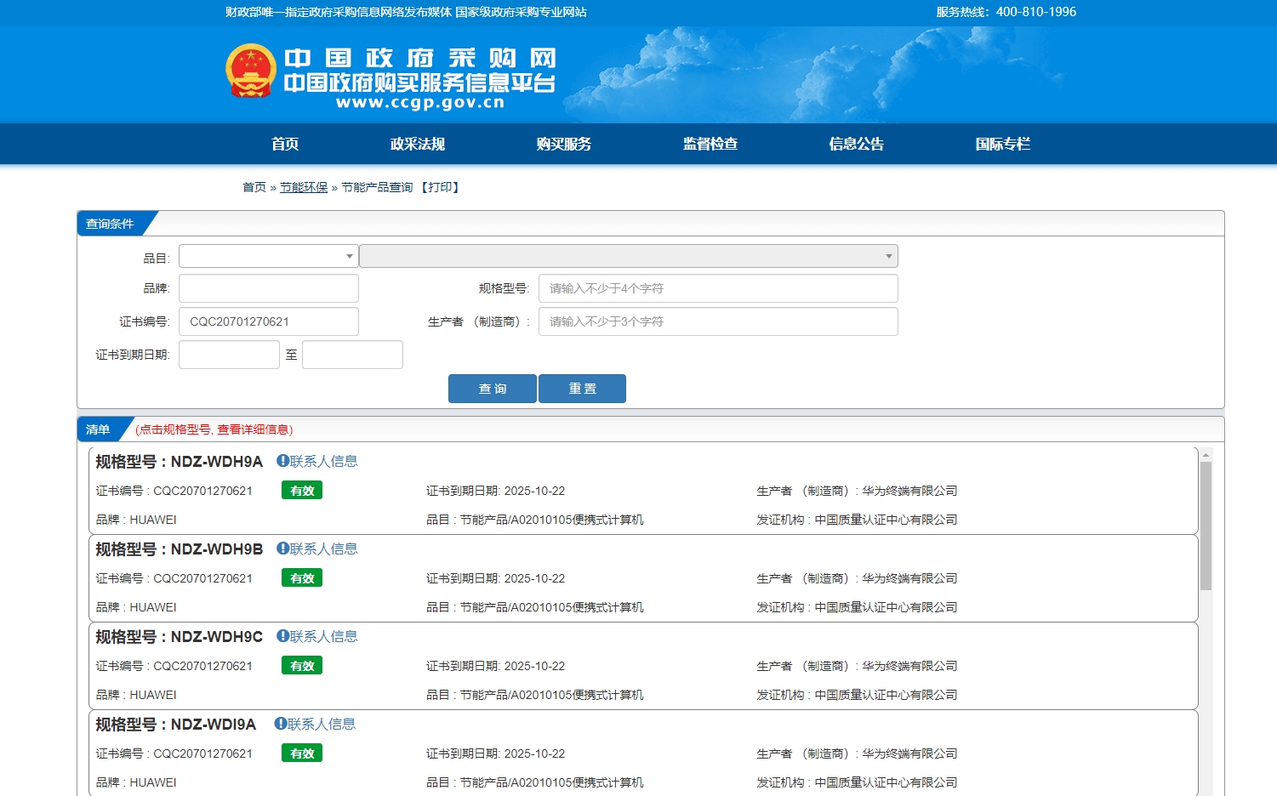Click the national emblem logo in header
Screen dimensions: 1277x796
[x=250, y=71]
